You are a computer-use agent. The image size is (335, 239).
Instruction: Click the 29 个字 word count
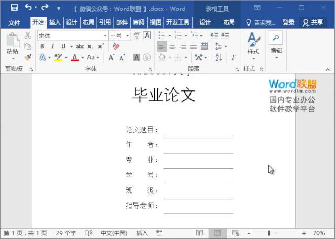point(66,233)
